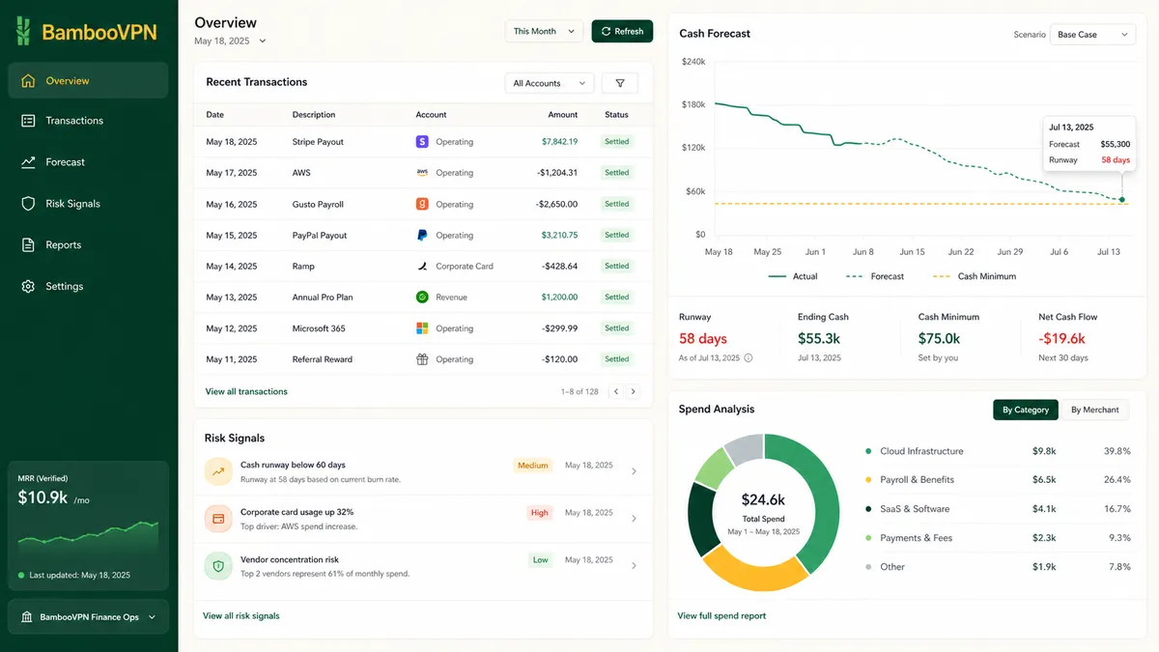Click the corporate card usage alert icon

point(218,519)
